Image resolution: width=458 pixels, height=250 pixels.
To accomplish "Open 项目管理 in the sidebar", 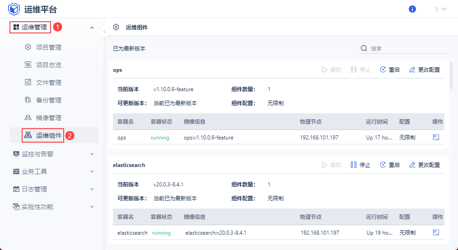I will pyautogui.click(x=48, y=47).
